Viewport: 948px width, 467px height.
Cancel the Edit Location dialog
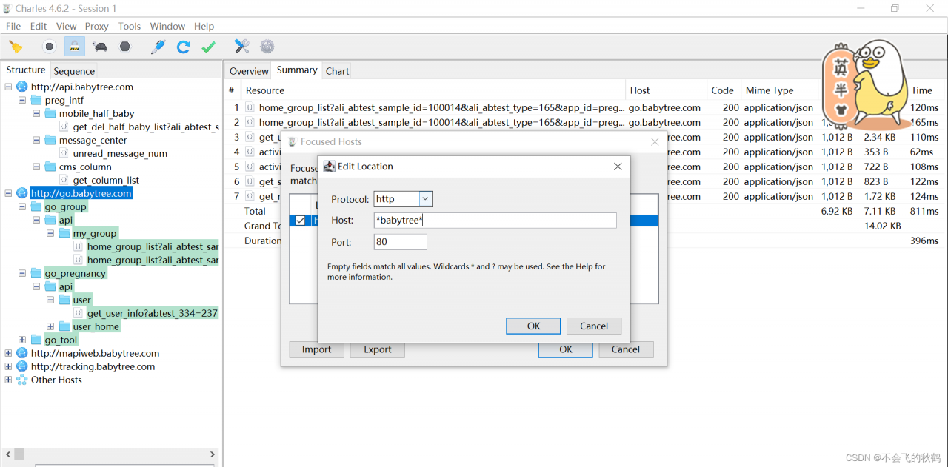coord(594,326)
